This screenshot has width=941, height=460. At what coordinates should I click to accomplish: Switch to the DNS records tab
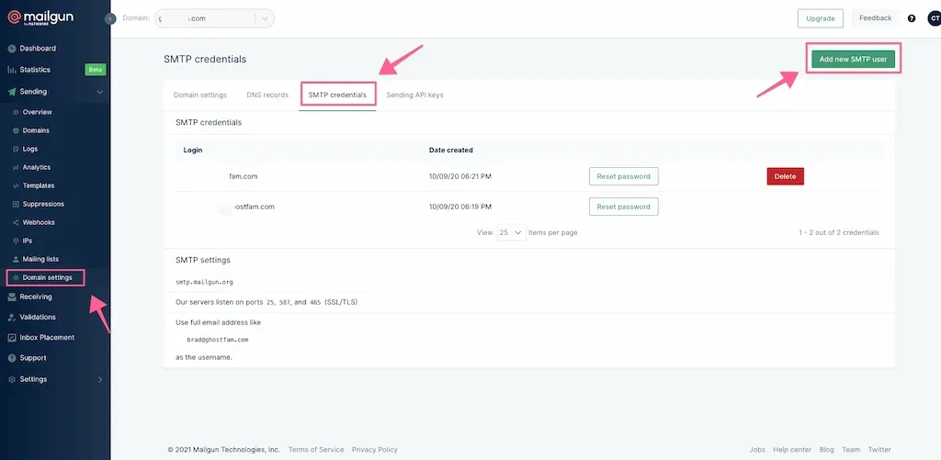(267, 95)
